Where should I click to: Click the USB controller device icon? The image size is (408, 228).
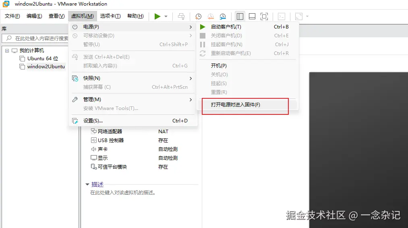tap(94, 140)
